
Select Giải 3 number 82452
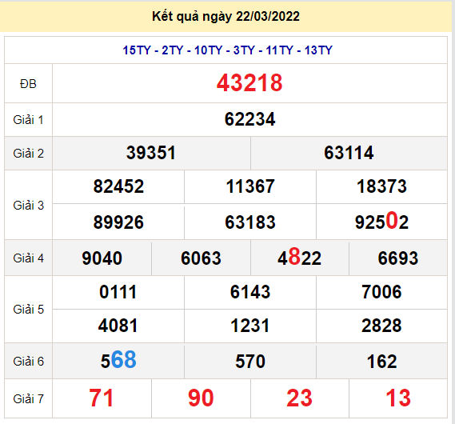(118, 186)
